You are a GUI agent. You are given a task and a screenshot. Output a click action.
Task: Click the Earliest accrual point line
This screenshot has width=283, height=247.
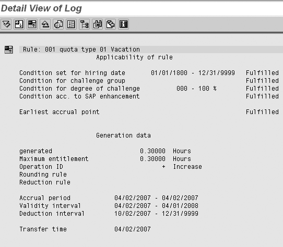click(x=149, y=112)
